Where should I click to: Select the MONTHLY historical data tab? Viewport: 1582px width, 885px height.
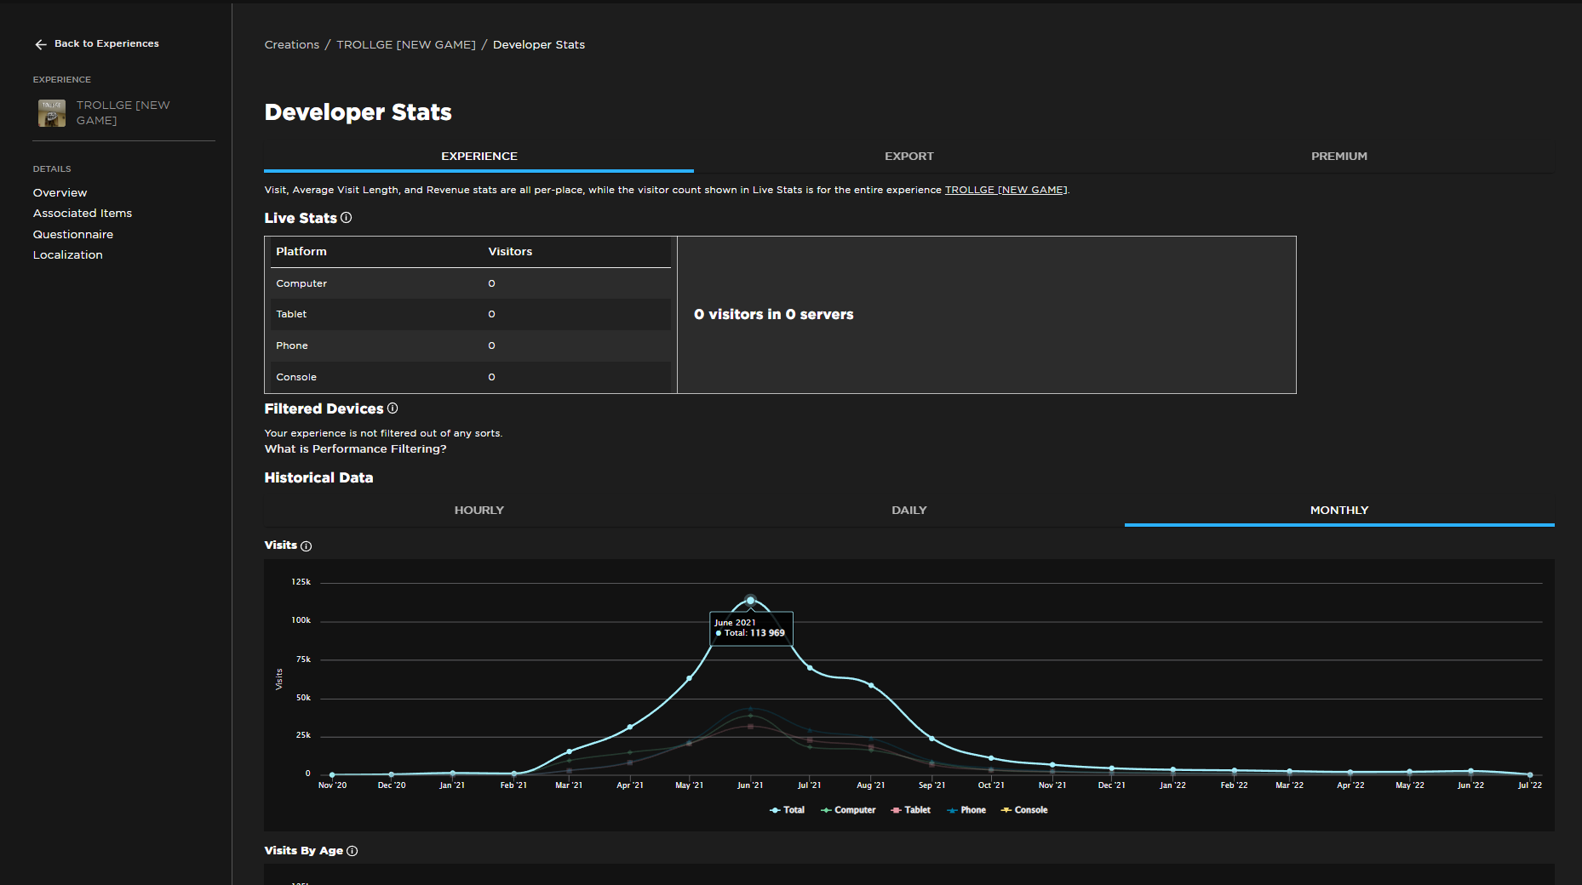[x=1339, y=511]
